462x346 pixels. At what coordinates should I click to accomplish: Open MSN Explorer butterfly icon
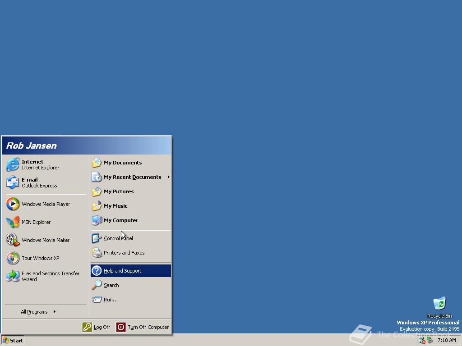click(13, 222)
